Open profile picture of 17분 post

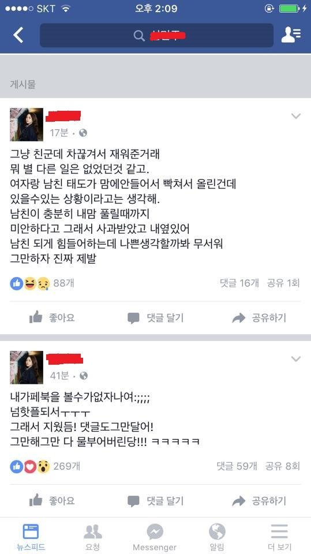tap(27, 125)
